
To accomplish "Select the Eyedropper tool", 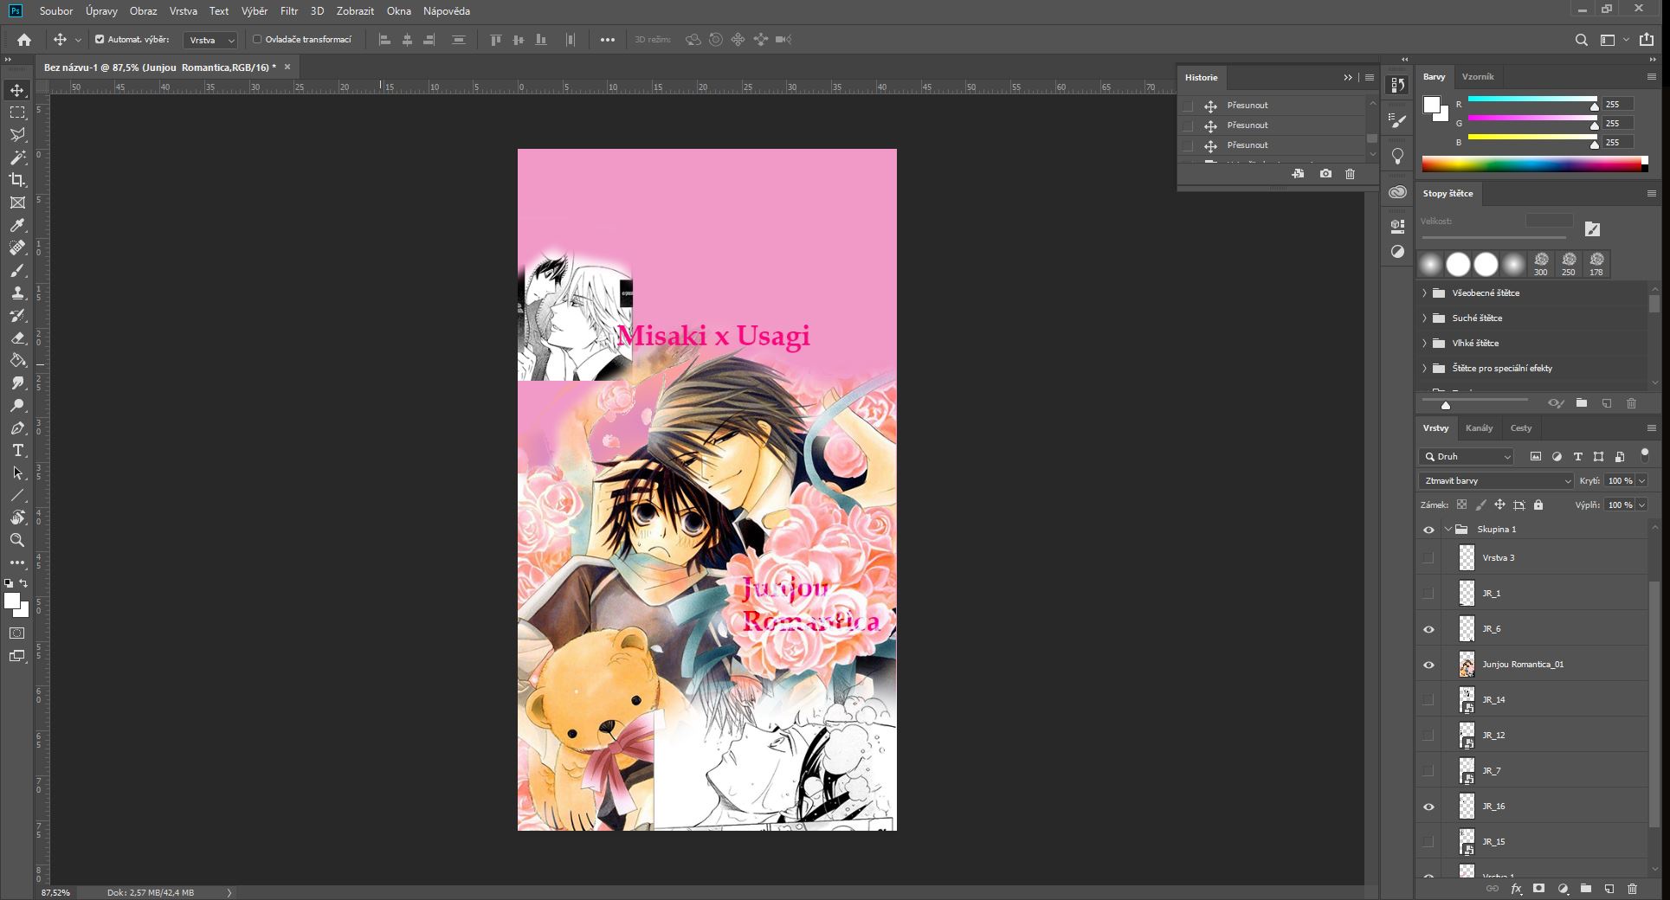I will pos(17,225).
